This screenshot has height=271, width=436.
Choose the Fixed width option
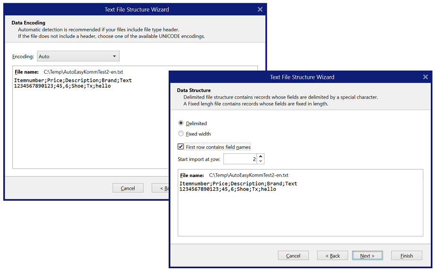pyautogui.click(x=181, y=134)
